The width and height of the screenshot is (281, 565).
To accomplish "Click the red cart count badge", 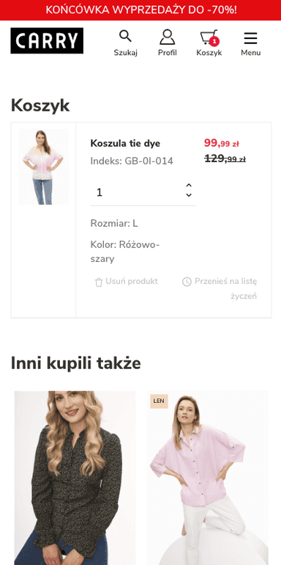I will pyautogui.click(x=214, y=42).
